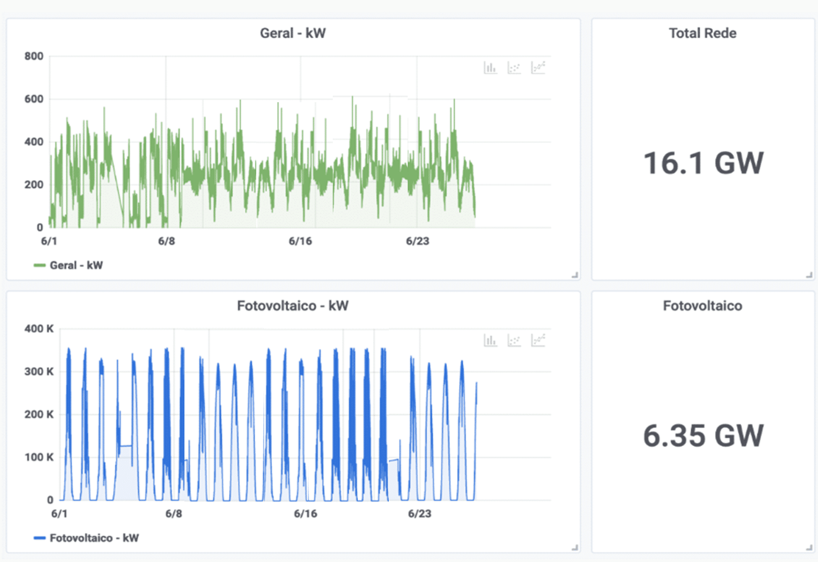The image size is (818, 562).
Task: Switch Geral chart to scatter plot view
Action: click(x=514, y=68)
